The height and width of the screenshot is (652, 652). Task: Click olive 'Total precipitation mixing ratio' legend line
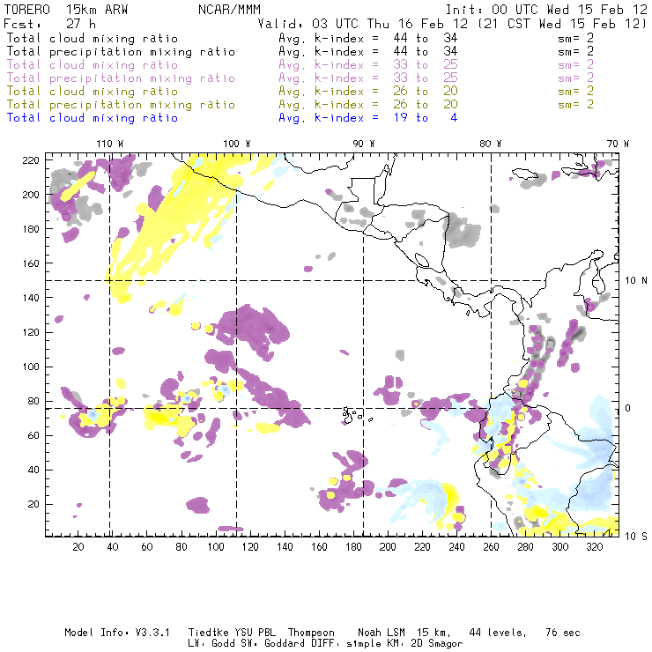121,105
